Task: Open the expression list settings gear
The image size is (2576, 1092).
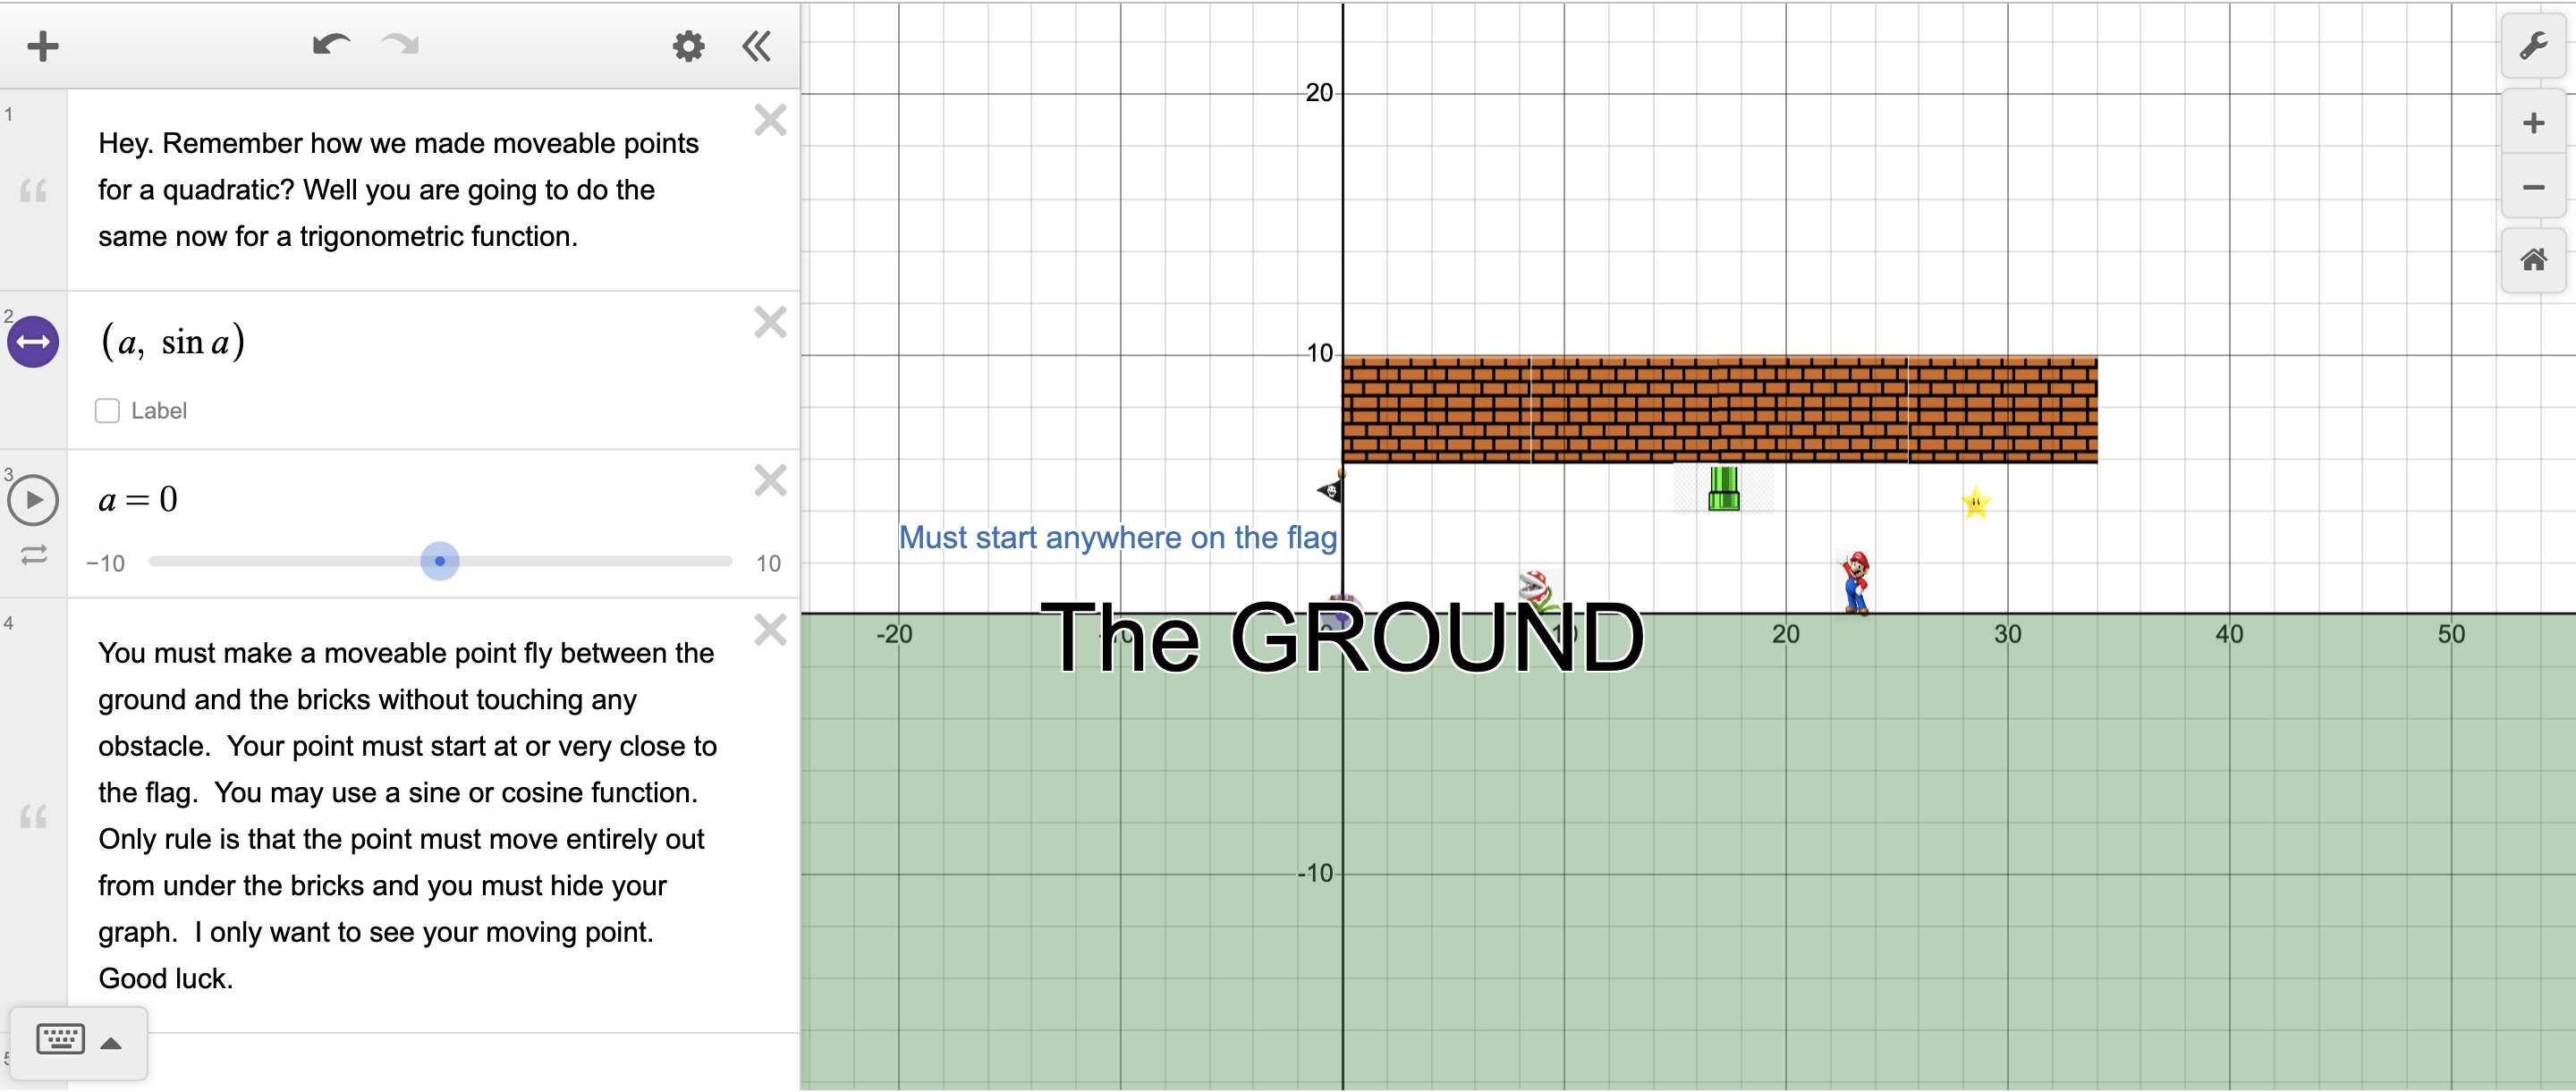Action: (688, 46)
